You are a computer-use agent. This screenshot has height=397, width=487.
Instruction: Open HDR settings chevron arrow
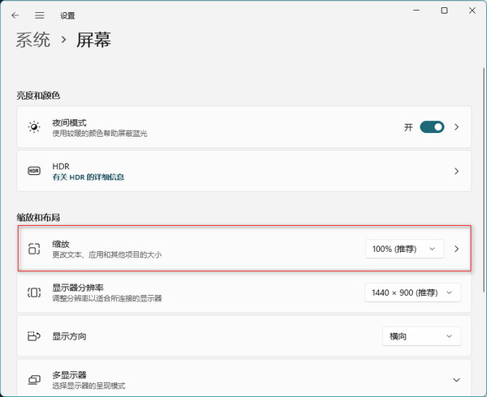click(457, 171)
